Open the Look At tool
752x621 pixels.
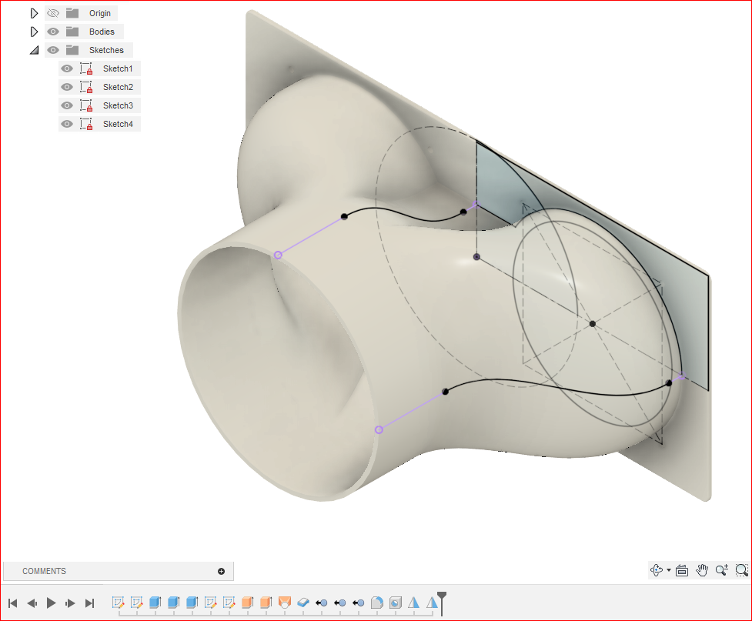[x=681, y=570]
